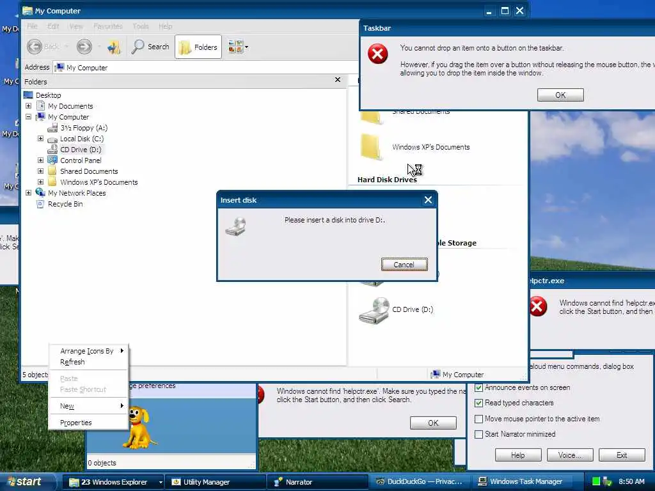Switch to Utility Manager taskbar button
The image size is (655, 491).
[x=216, y=482]
